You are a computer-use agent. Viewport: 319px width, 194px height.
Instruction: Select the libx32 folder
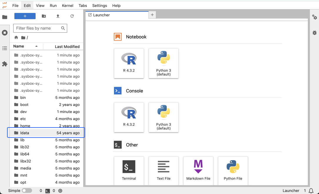(46, 161)
